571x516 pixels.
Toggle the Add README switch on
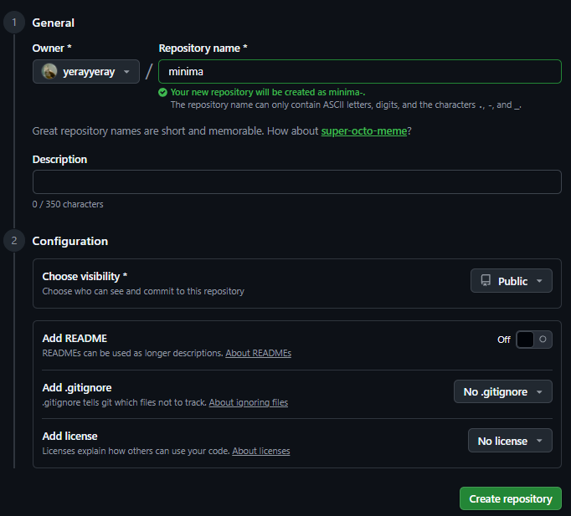534,340
